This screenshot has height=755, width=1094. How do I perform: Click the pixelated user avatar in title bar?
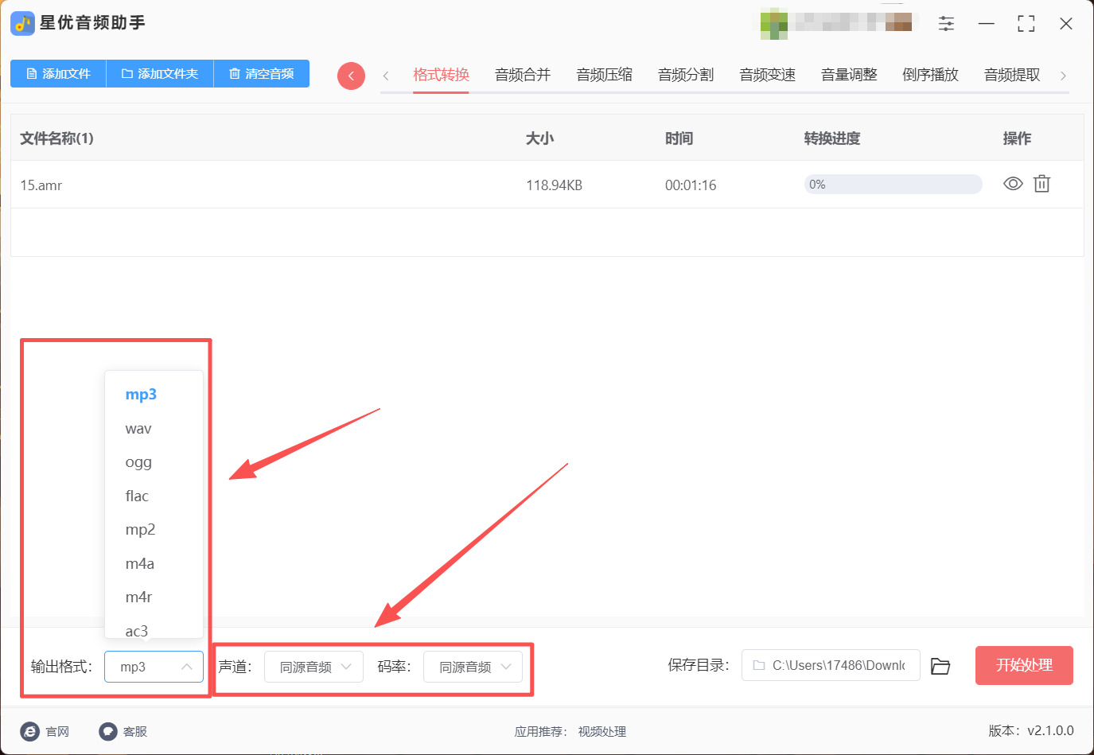(773, 24)
